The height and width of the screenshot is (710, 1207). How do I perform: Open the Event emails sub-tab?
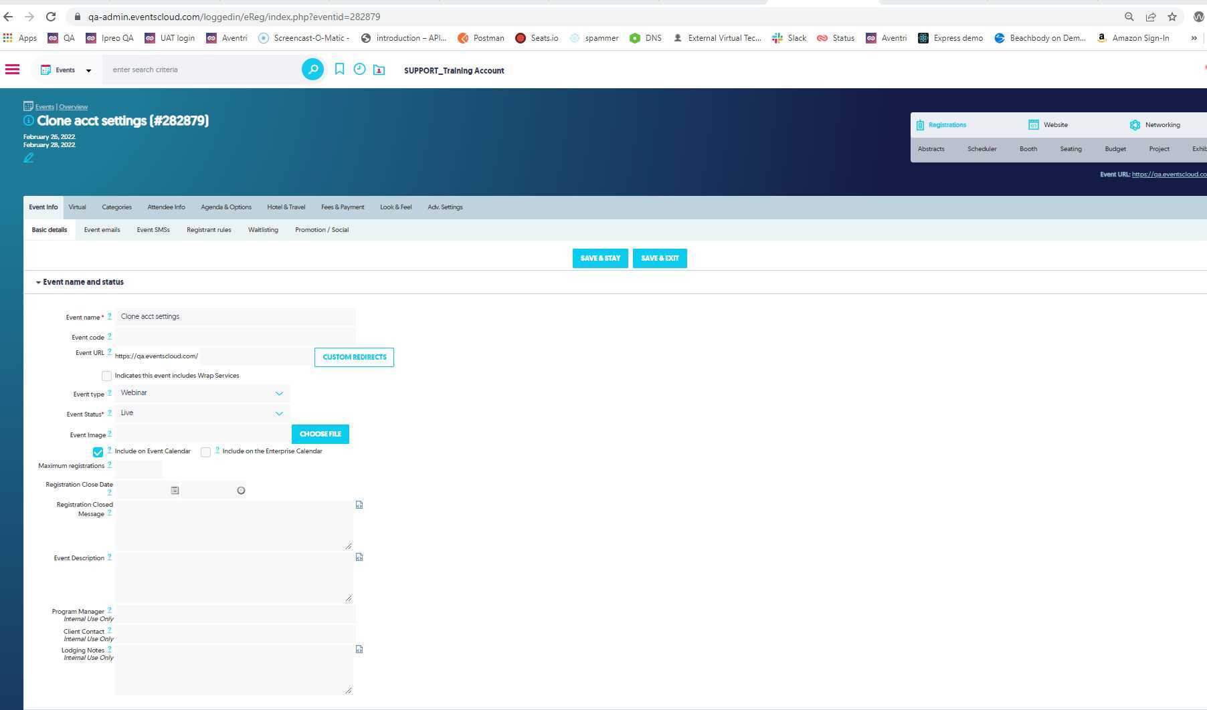[x=102, y=230]
